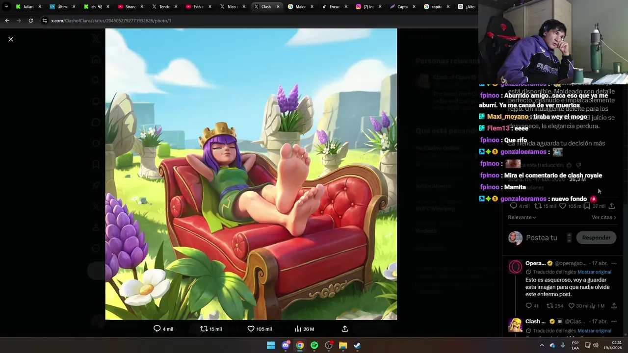628x353 pixels.
Task: Open the Clash reply's three-dot menu
Action: 614,322
